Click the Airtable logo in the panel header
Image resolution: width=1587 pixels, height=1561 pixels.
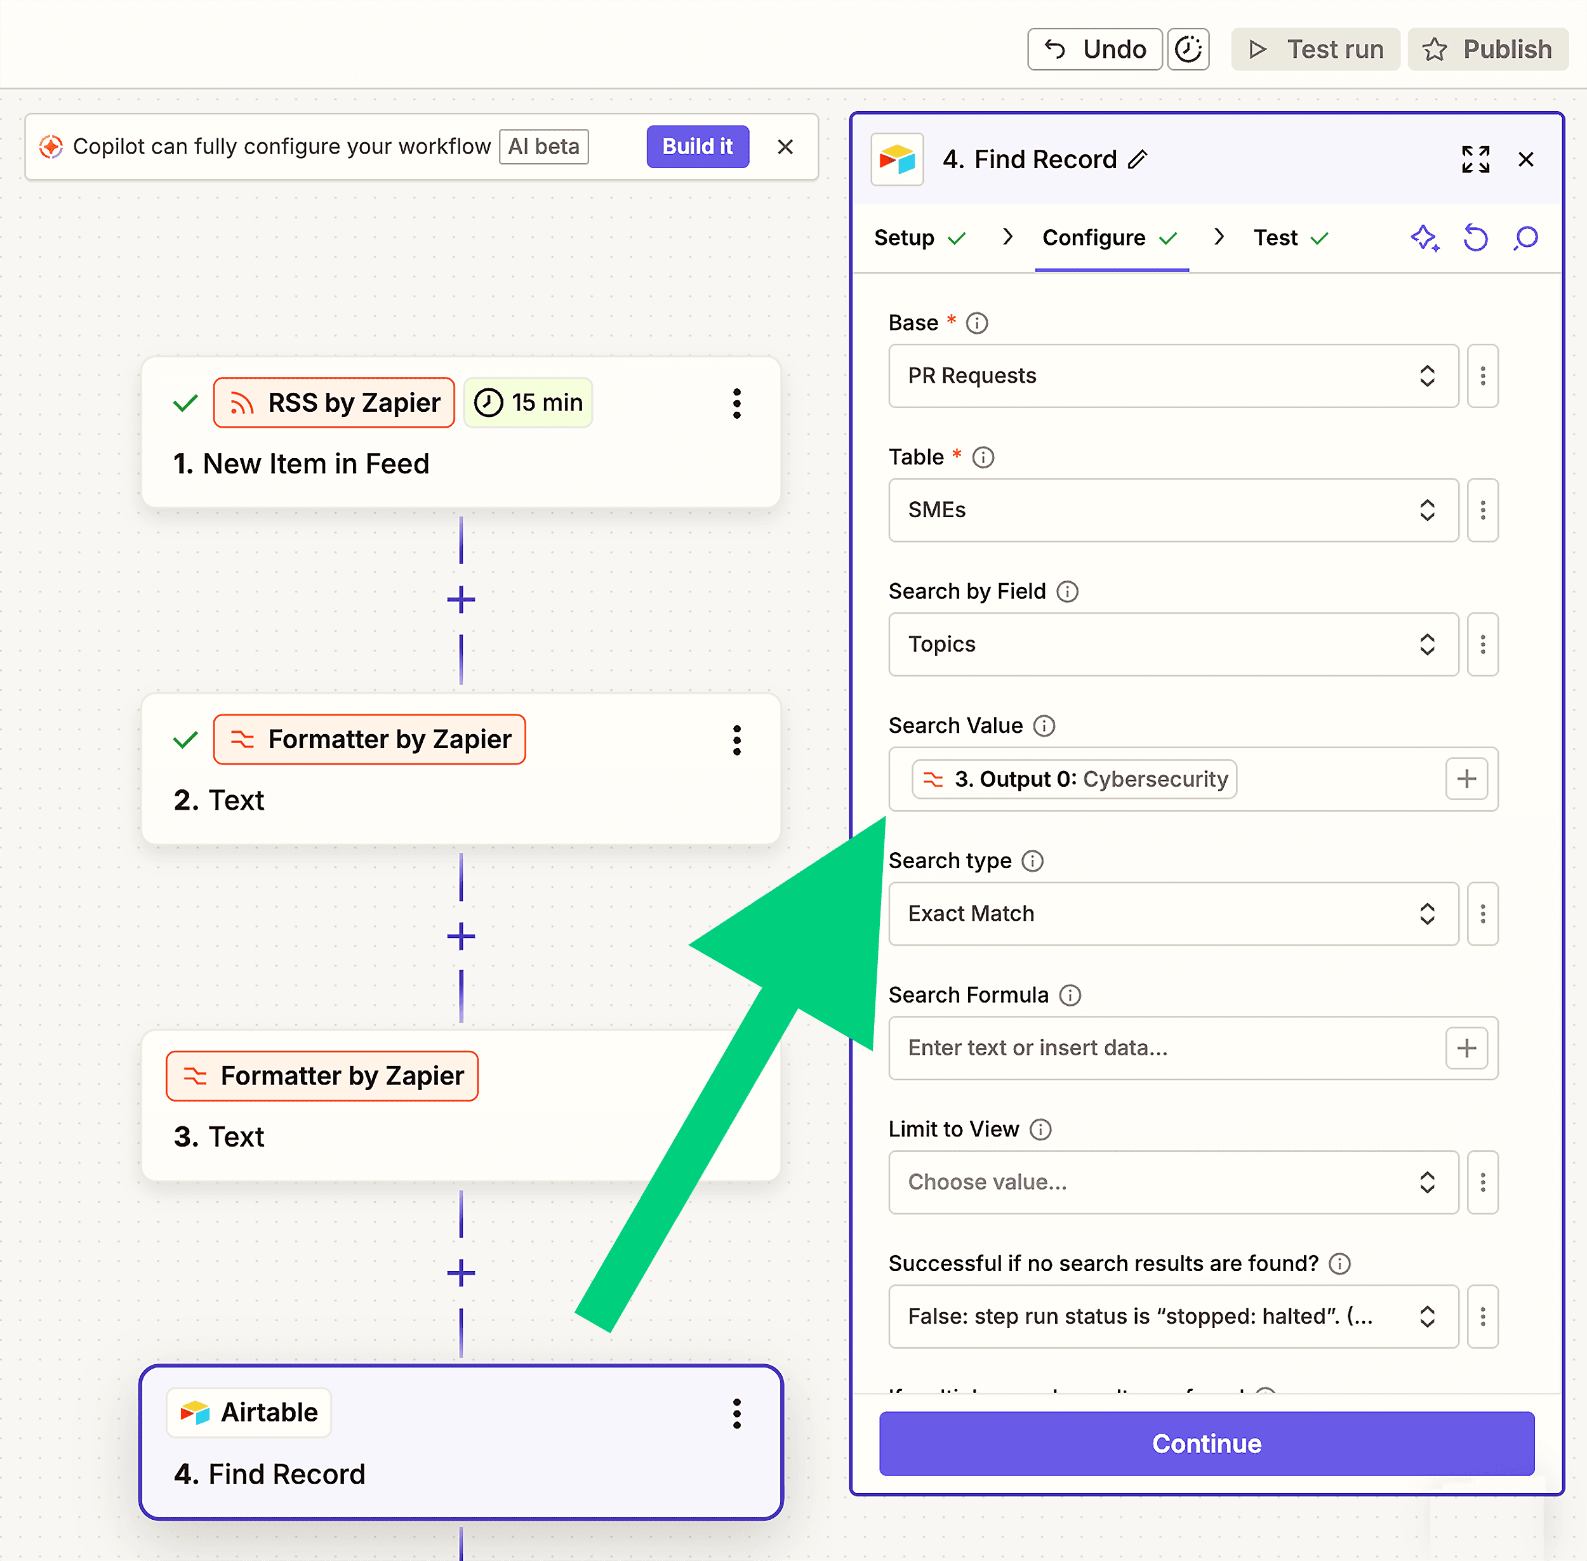point(897,160)
